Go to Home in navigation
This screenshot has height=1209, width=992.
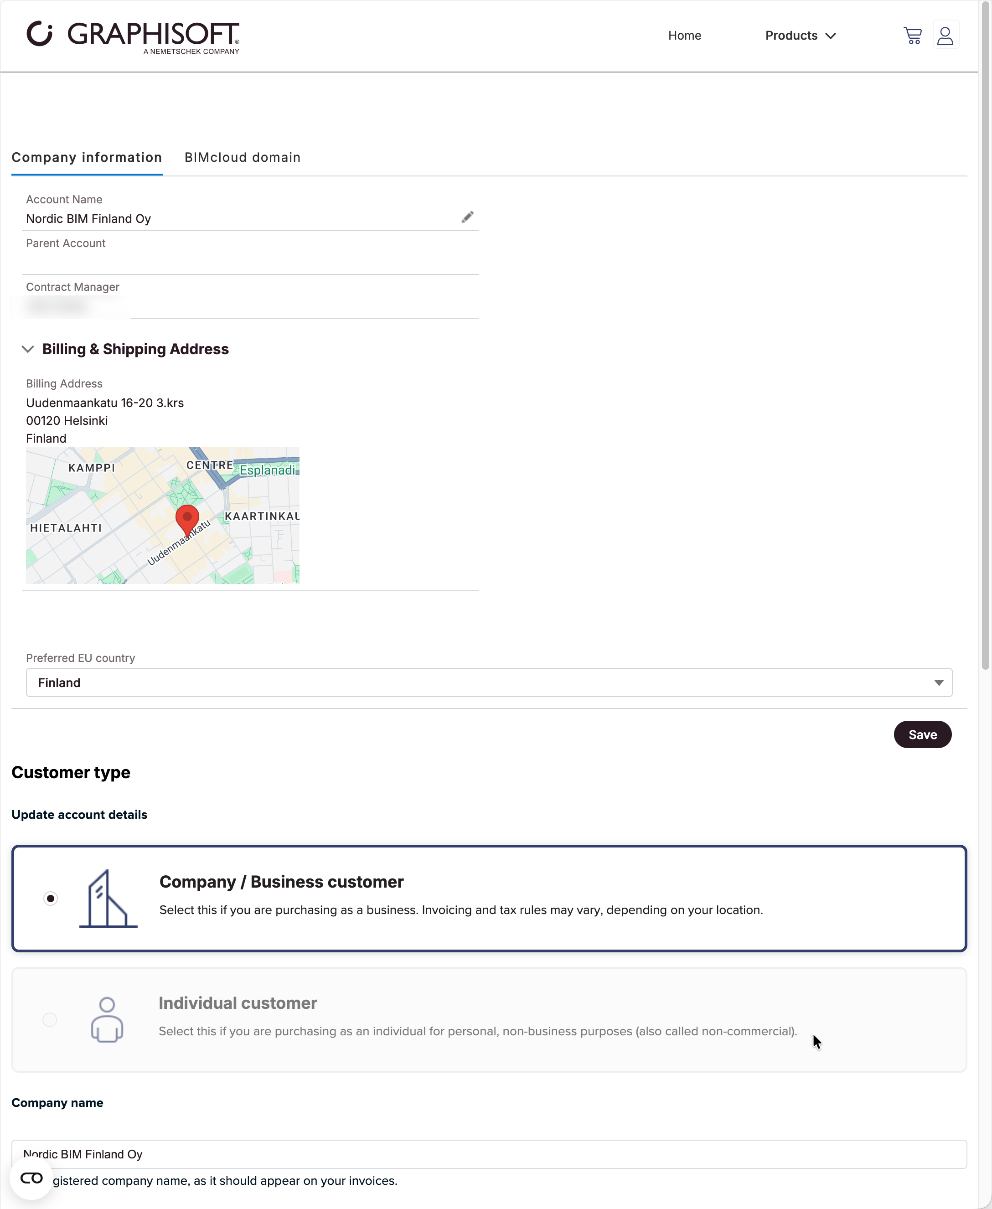684,36
